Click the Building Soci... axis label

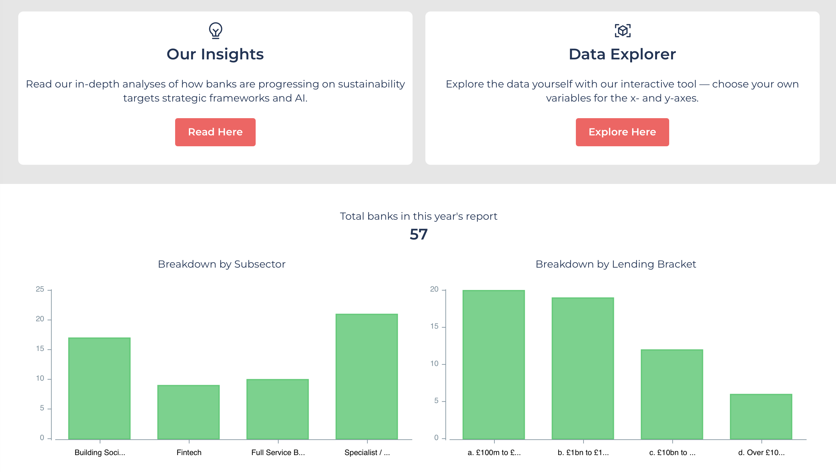click(x=100, y=453)
